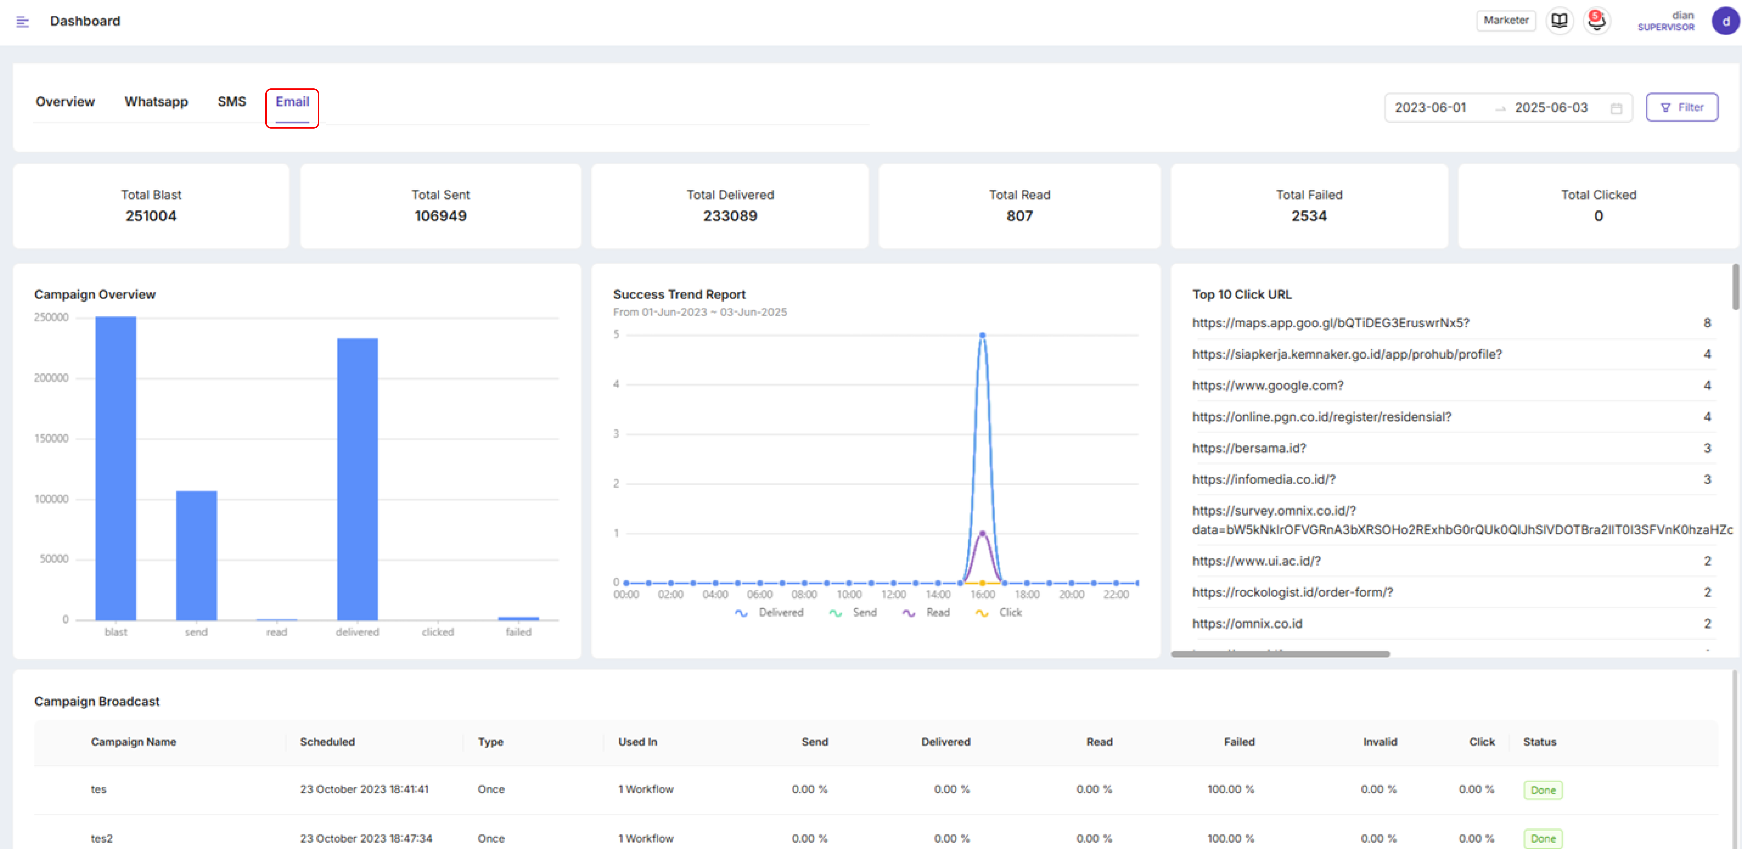
Task: Open the book documentation icon
Action: [1559, 21]
